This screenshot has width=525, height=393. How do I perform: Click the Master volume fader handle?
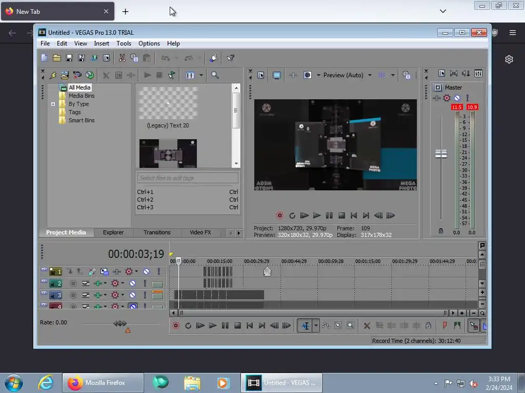[441, 154]
